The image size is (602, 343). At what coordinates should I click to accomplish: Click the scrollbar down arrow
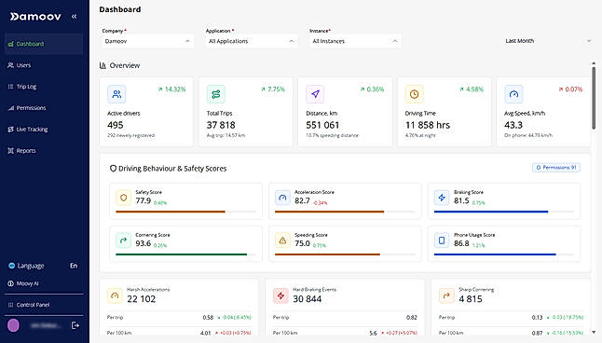(594, 332)
